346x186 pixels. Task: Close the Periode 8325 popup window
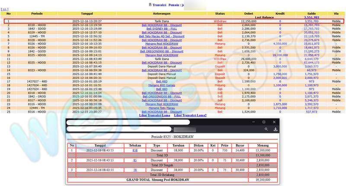(274, 122)
